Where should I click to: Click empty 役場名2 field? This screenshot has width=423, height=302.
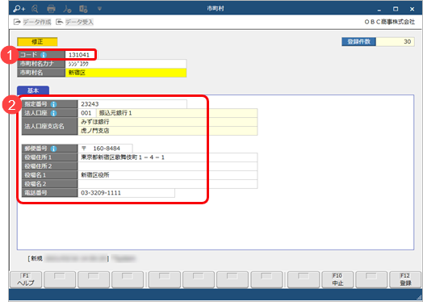[168, 184]
